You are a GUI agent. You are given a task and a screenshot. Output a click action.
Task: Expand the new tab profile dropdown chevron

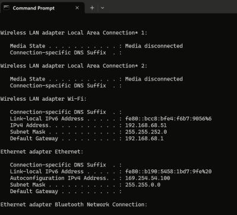103,8
